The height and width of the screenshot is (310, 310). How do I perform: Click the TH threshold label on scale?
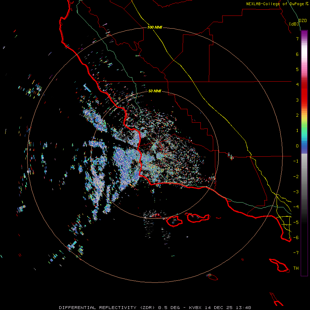(296, 268)
